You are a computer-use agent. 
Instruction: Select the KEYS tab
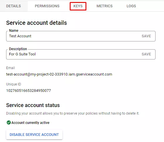pyautogui.click(x=78, y=6)
